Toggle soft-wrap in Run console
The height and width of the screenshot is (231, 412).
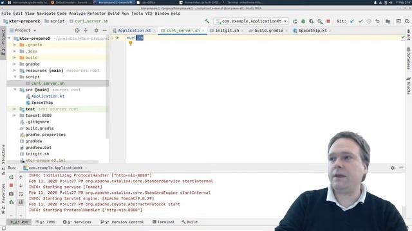coord(21,194)
